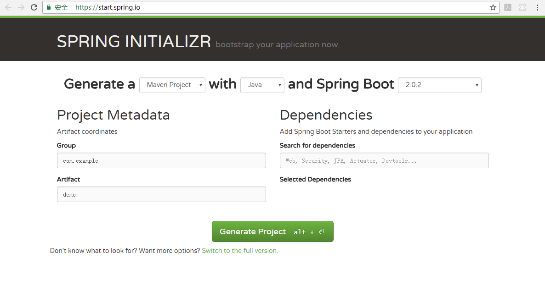The height and width of the screenshot is (291, 545).
Task: Bookmark the page with the star icon
Action: (492, 7)
